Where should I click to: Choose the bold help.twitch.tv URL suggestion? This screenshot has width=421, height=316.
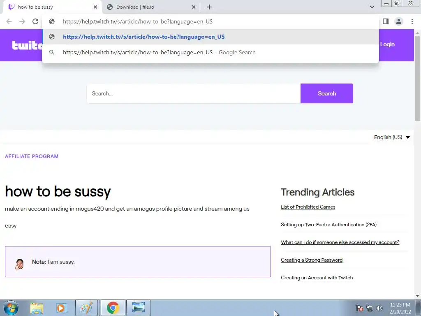pyautogui.click(x=210, y=37)
